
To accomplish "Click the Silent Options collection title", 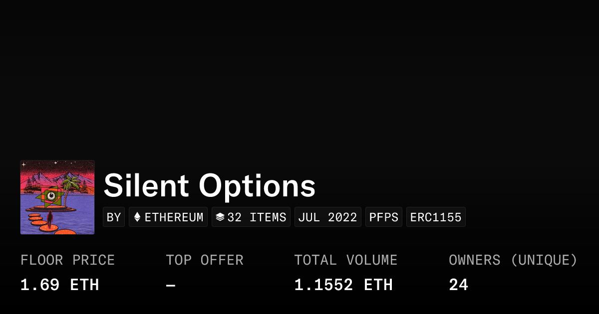I will click(209, 186).
